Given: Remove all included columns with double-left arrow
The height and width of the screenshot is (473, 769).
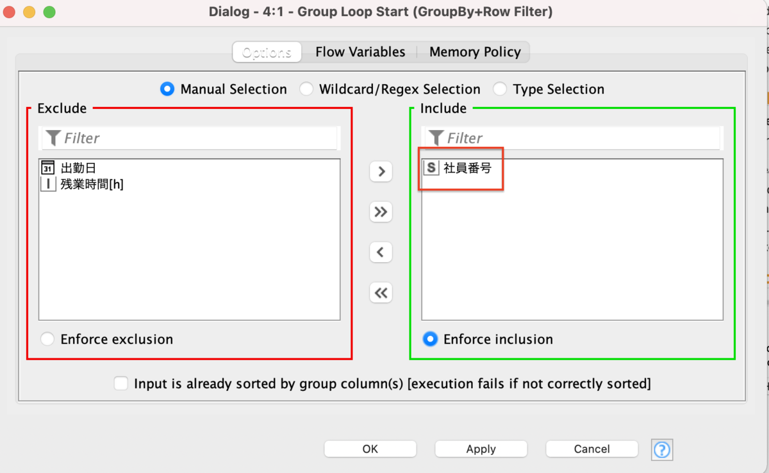Looking at the screenshot, I should tap(381, 292).
